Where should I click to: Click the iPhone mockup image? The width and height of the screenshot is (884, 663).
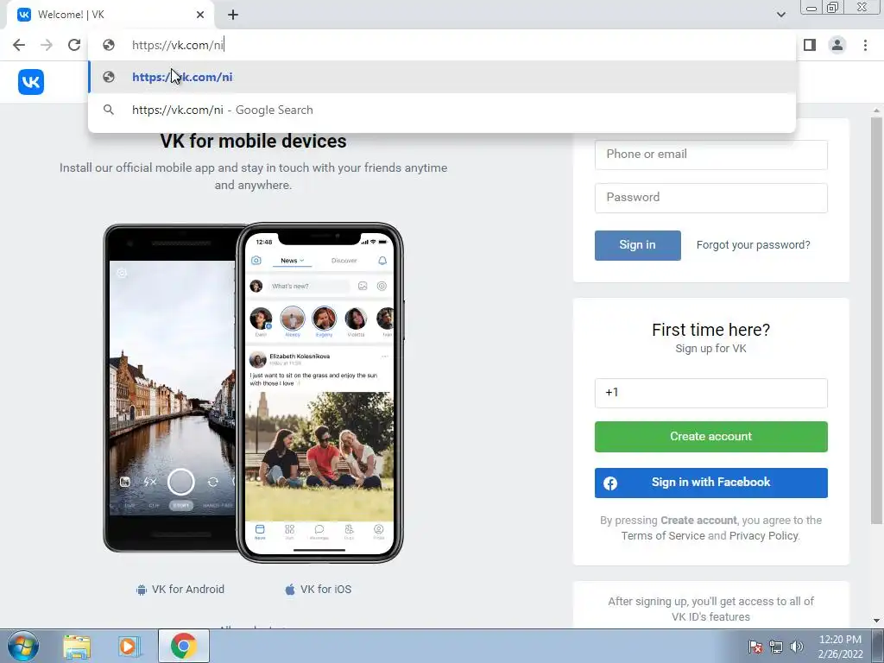pos(319,393)
